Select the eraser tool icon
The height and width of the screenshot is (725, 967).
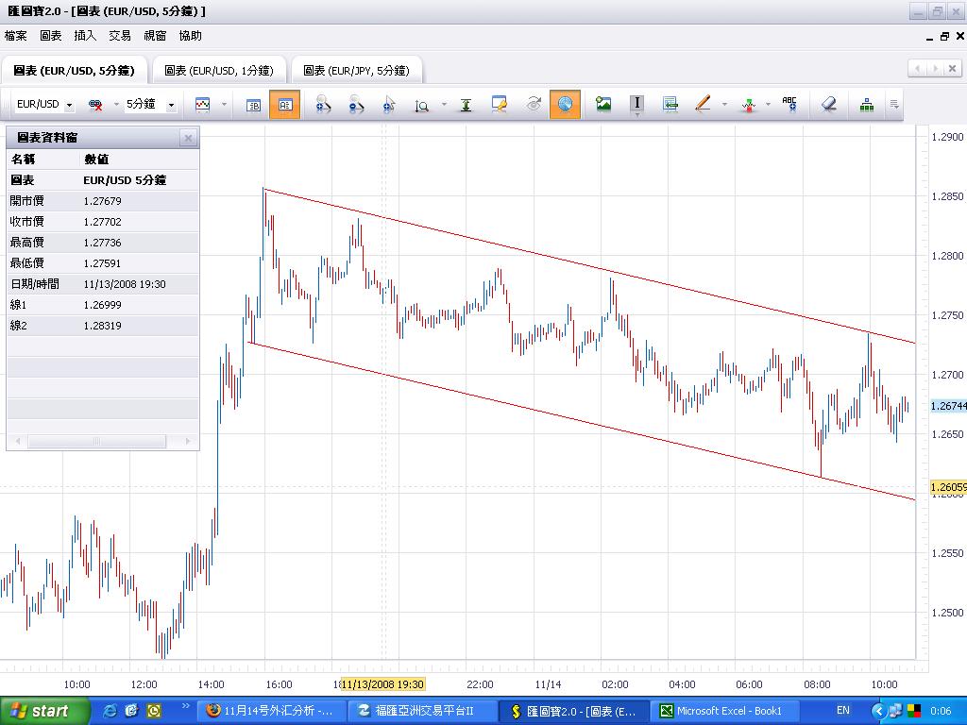tap(829, 104)
